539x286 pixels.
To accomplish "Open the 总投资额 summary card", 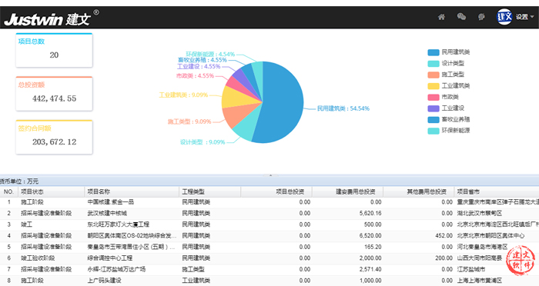I will pos(54,94).
